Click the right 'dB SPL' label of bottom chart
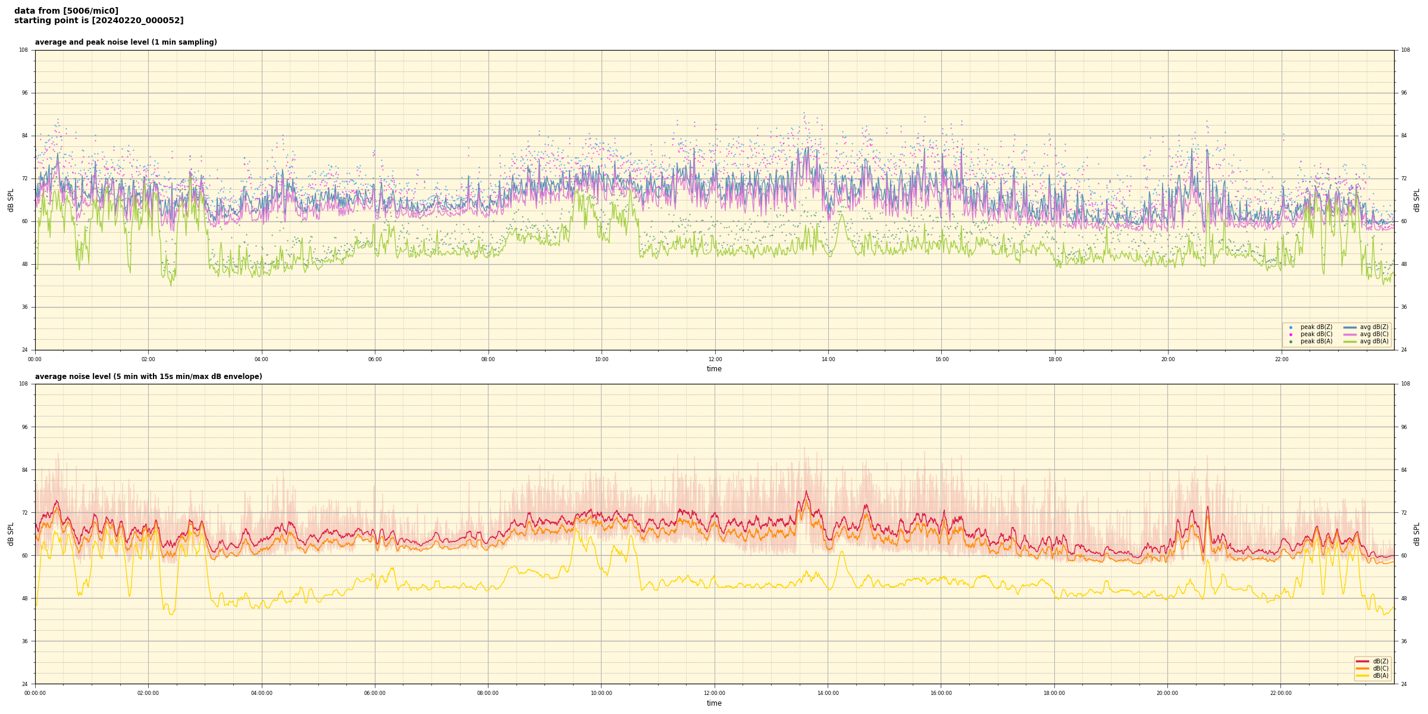The width and height of the screenshot is (1428, 714). click(1417, 534)
